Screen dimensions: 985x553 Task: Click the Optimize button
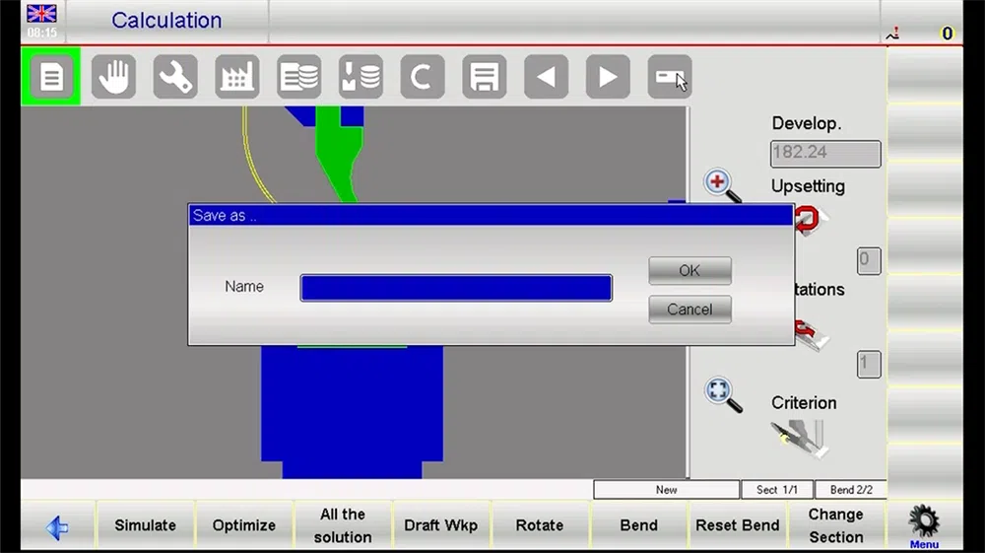click(x=243, y=525)
